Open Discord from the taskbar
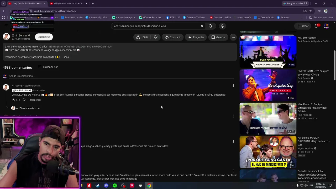 (x=106, y=186)
